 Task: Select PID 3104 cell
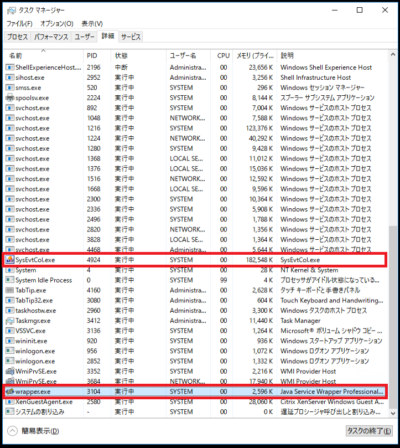click(x=93, y=392)
